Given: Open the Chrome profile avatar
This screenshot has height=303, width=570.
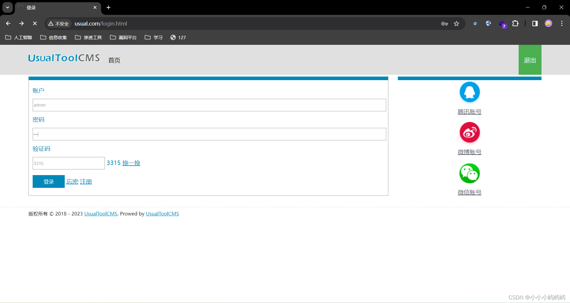Looking at the screenshot, I should (549, 23).
